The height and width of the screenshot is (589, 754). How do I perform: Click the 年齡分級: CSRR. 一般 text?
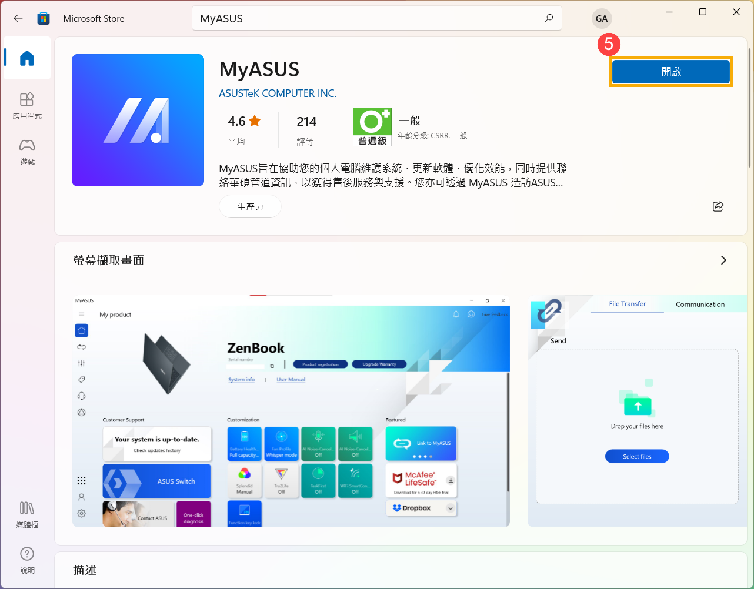432,135
